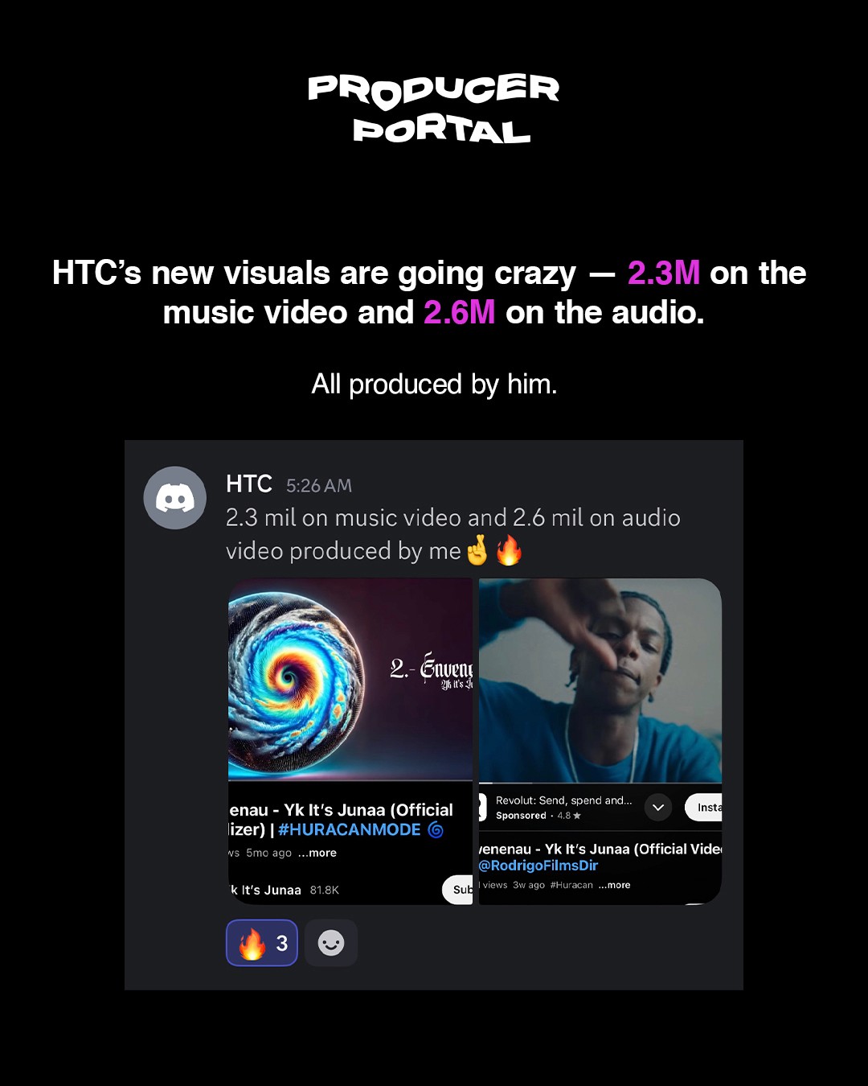868x1086 pixels.
Task: Click the Revolut sponsored app icon
Action: [x=483, y=807]
